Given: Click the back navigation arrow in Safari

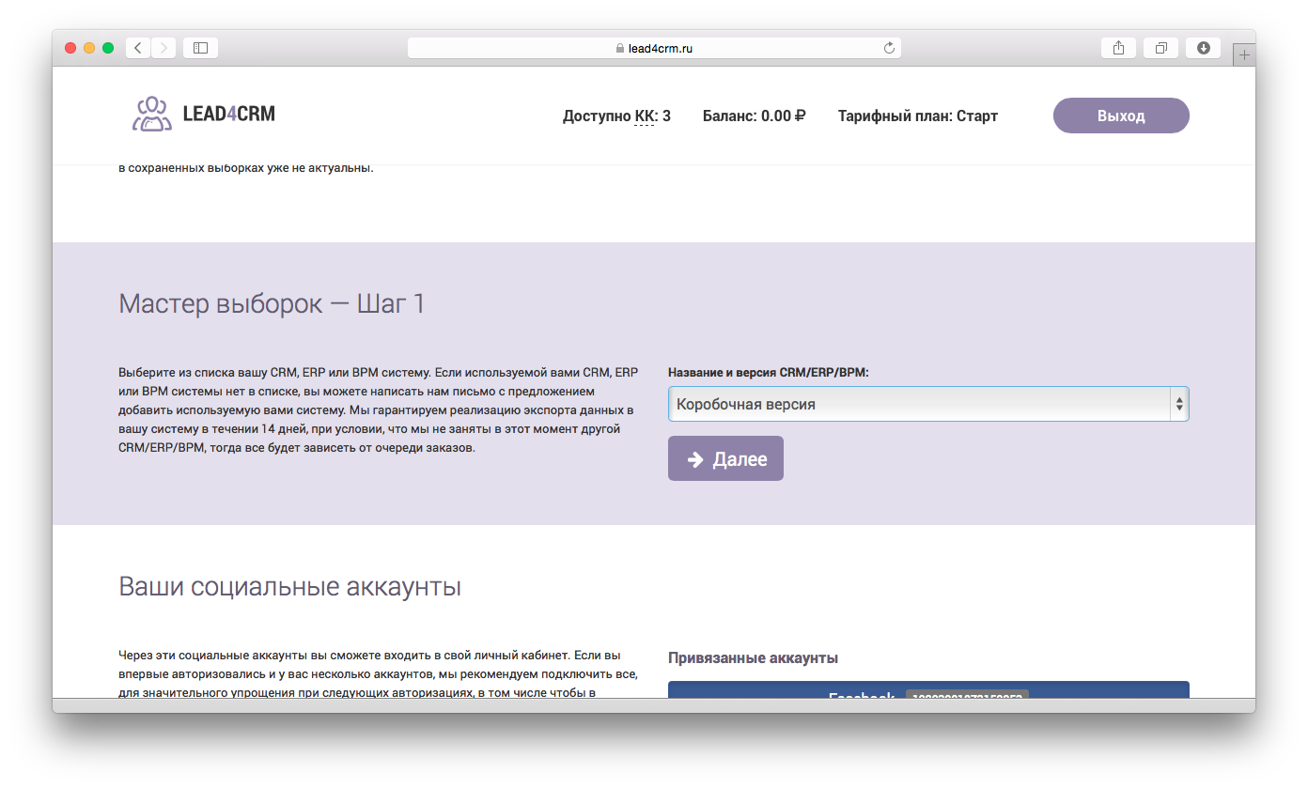Looking at the screenshot, I should 137,47.
